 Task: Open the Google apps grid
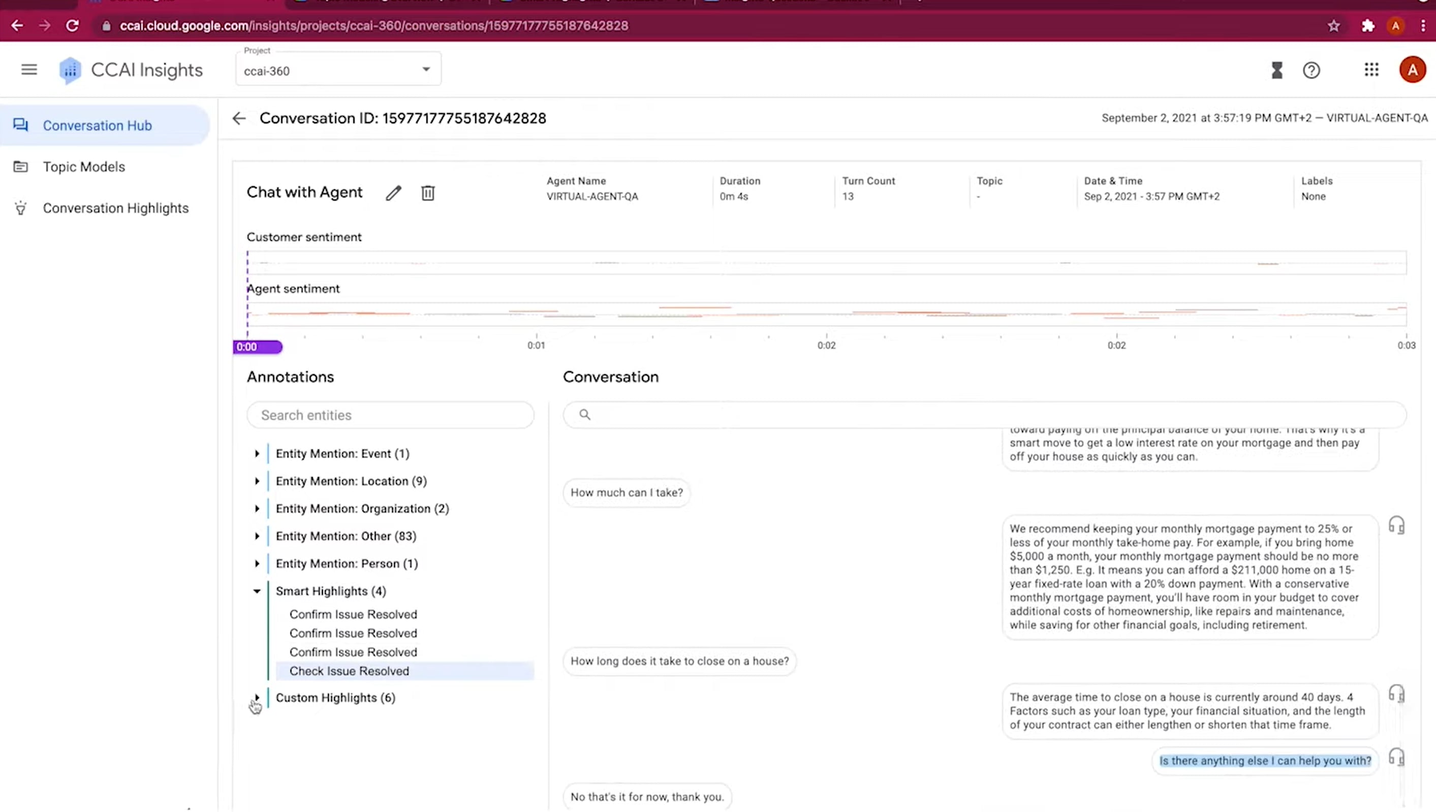(x=1371, y=70)
